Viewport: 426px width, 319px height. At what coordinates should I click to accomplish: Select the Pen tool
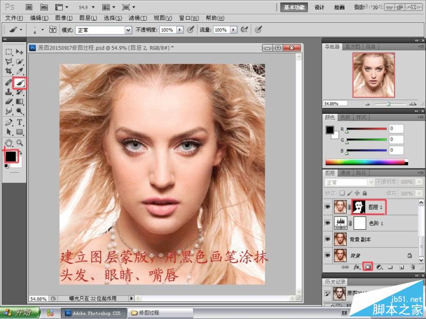pyautogui.click(x=9, y=122)
